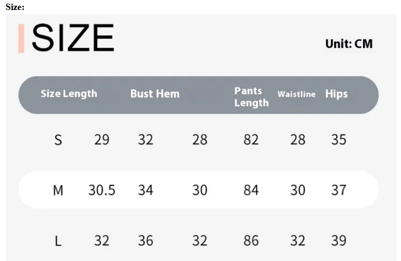Select the "Waistline" column header

(x=296, y=94)
